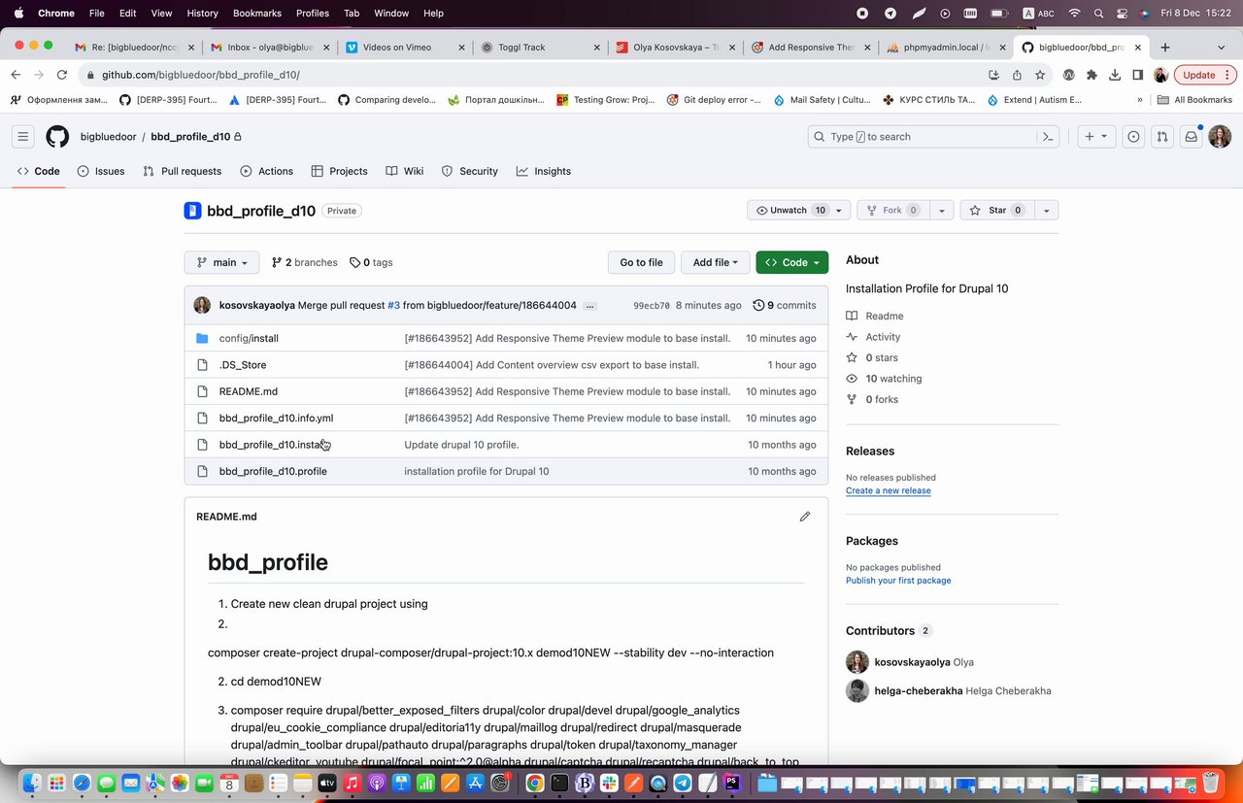Screen dimensions: 1243x803
Task: Open the Pull requests icon in header
Action: [1161, 137]
